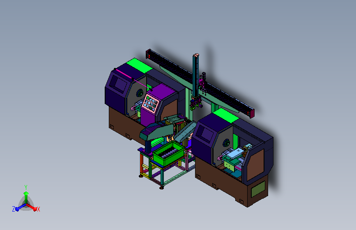Select the front window on left lathe headstock
The image size is (356, 230).
118,84
